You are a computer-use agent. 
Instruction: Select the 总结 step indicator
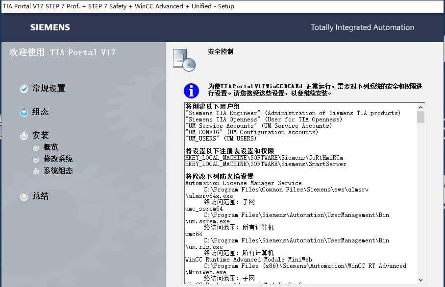(24, 196)
